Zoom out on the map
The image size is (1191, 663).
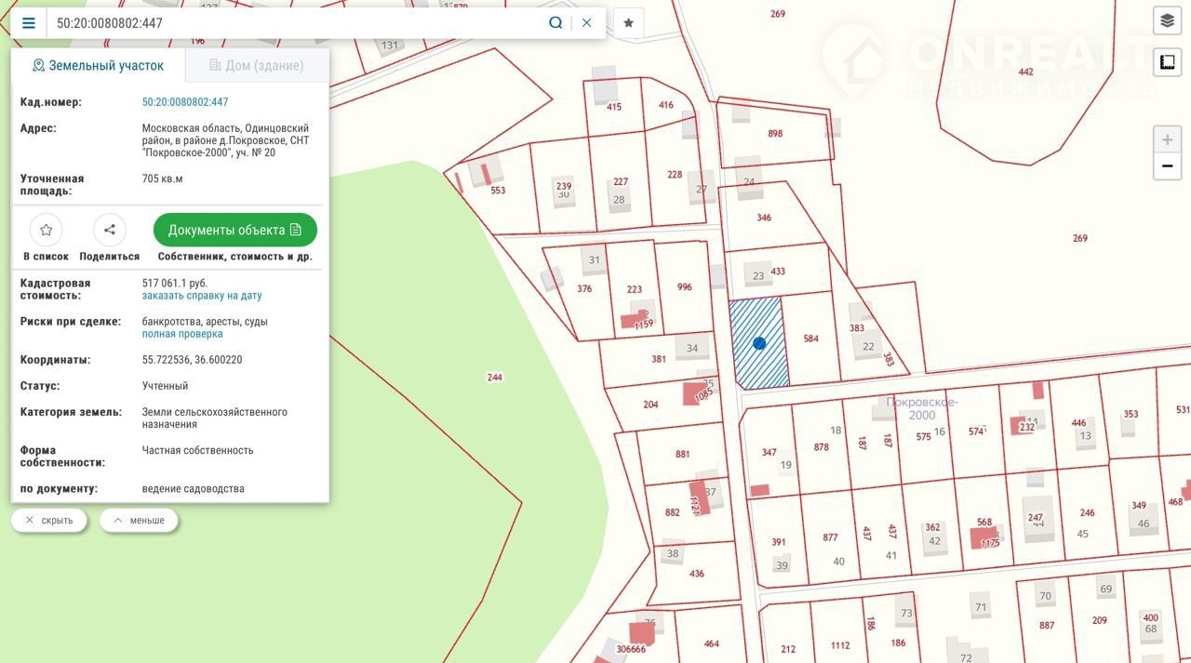(1167, 166)
